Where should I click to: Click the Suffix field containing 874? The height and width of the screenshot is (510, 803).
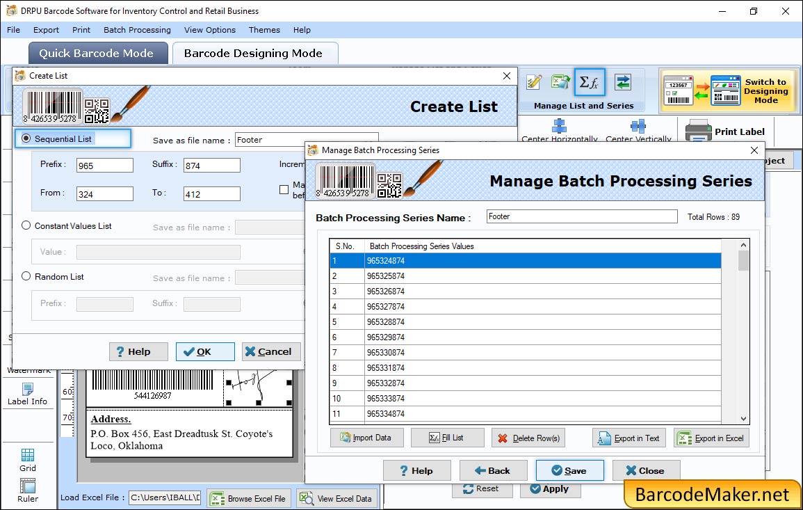pyautogui.click(x=212, y=166)
